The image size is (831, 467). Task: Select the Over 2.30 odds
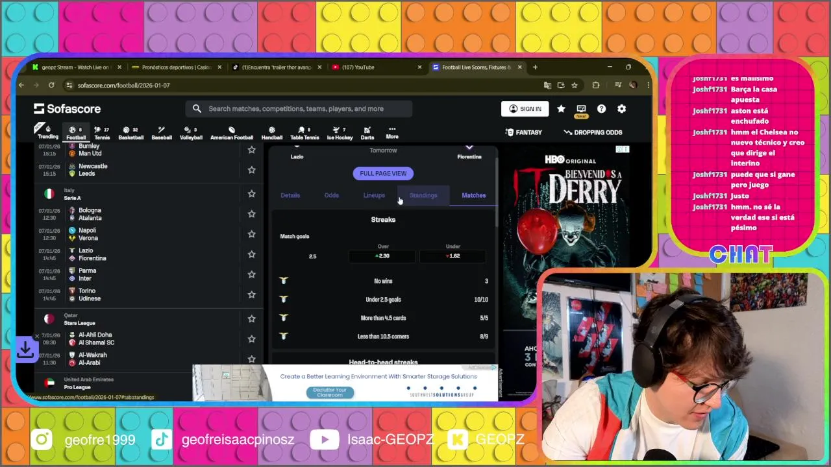pos(382,256)
